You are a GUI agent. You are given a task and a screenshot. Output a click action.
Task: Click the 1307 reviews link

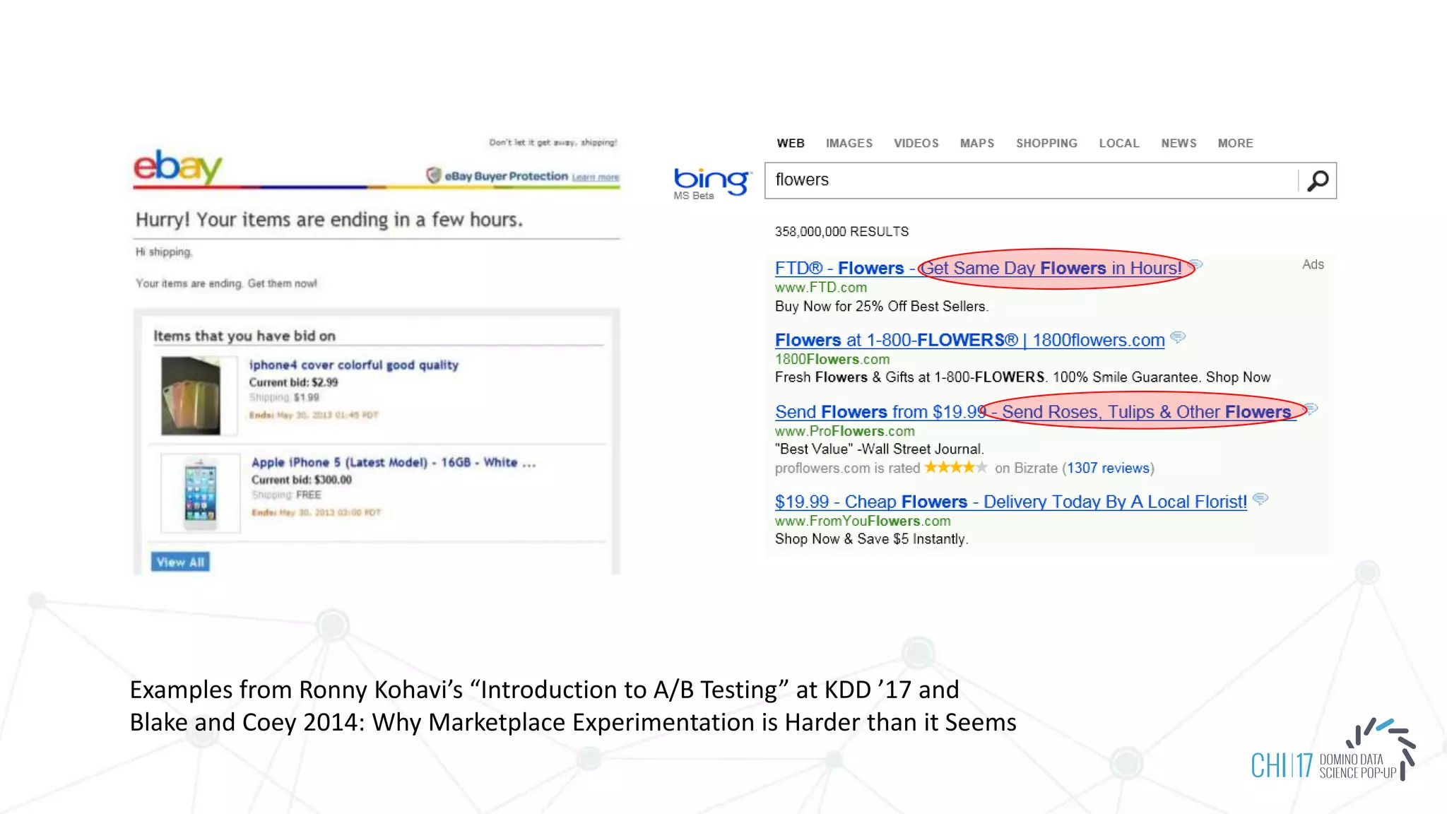tap(1108, 468)
